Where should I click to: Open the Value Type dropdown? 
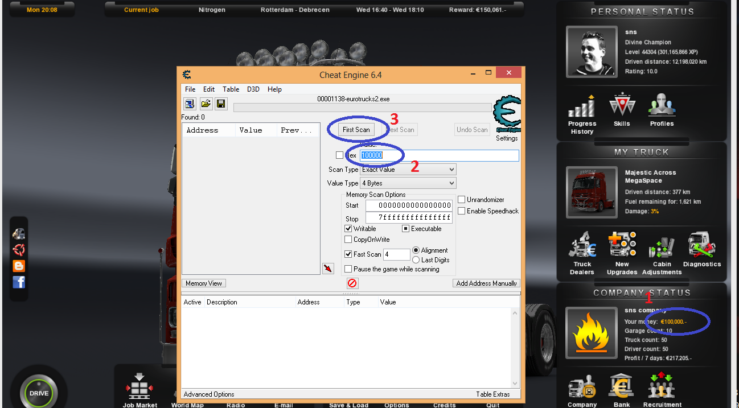pyautogui.click(x=407, y=182)
